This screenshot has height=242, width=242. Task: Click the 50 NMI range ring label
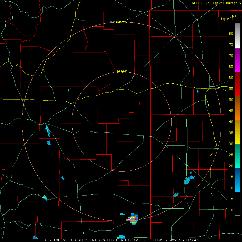(x=122, y=72)
